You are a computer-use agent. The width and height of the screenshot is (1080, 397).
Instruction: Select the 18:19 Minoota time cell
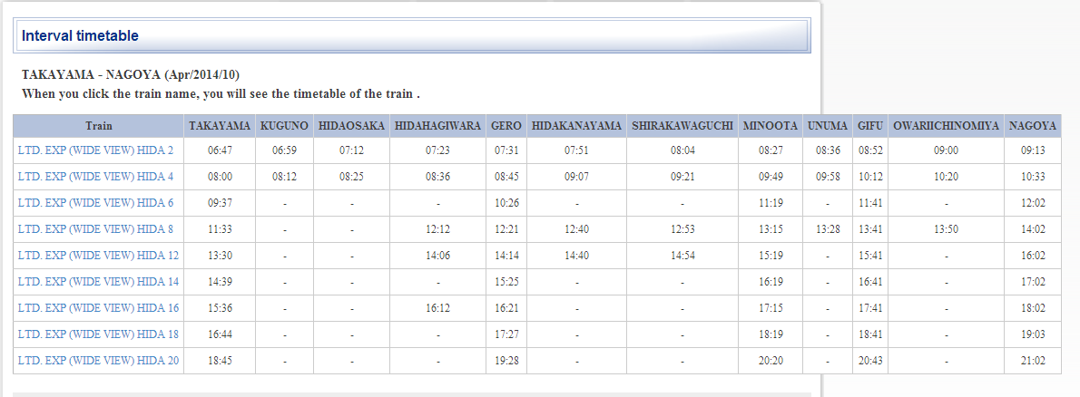(x=770, y=334)
